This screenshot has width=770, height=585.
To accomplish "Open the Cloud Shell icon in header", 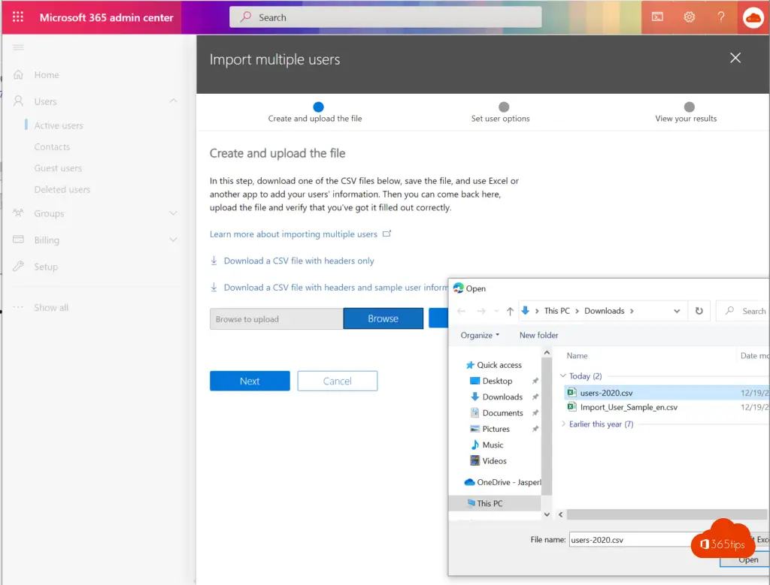I will (657, 17).
